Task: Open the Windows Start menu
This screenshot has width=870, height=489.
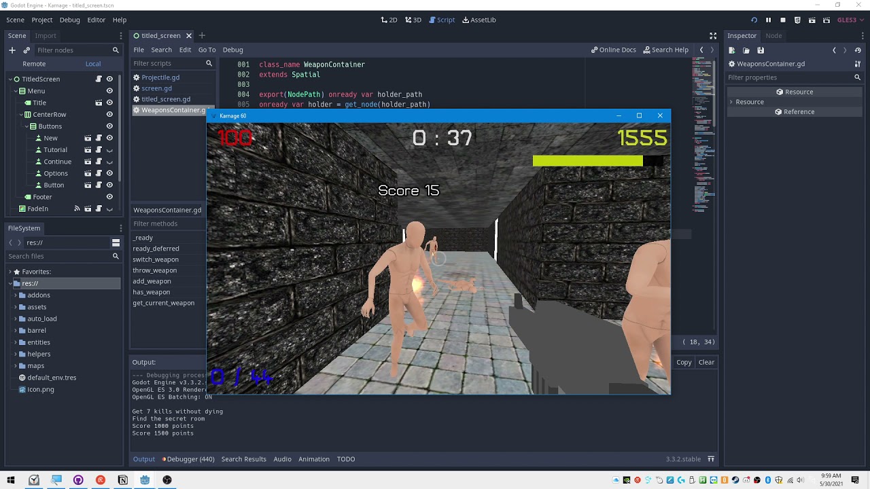Action: (11, 480)
